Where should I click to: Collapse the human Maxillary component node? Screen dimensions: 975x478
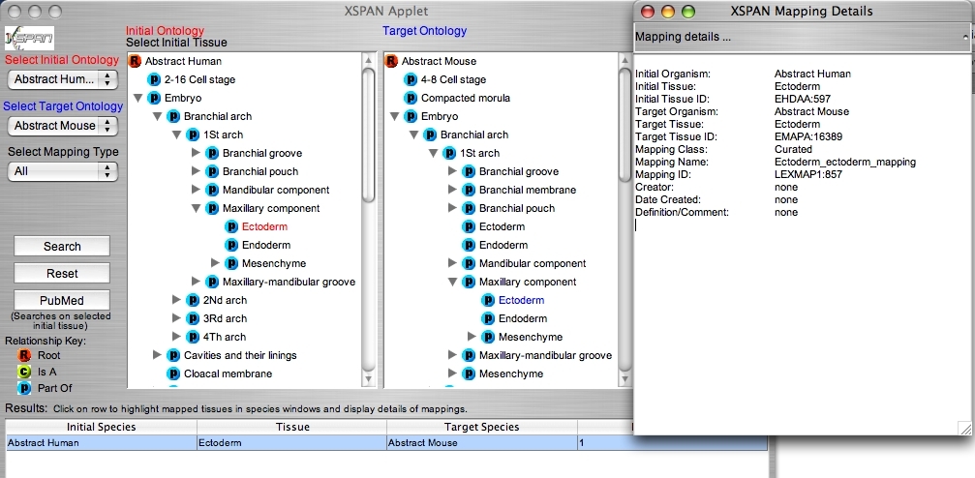[x=196, y=208]
